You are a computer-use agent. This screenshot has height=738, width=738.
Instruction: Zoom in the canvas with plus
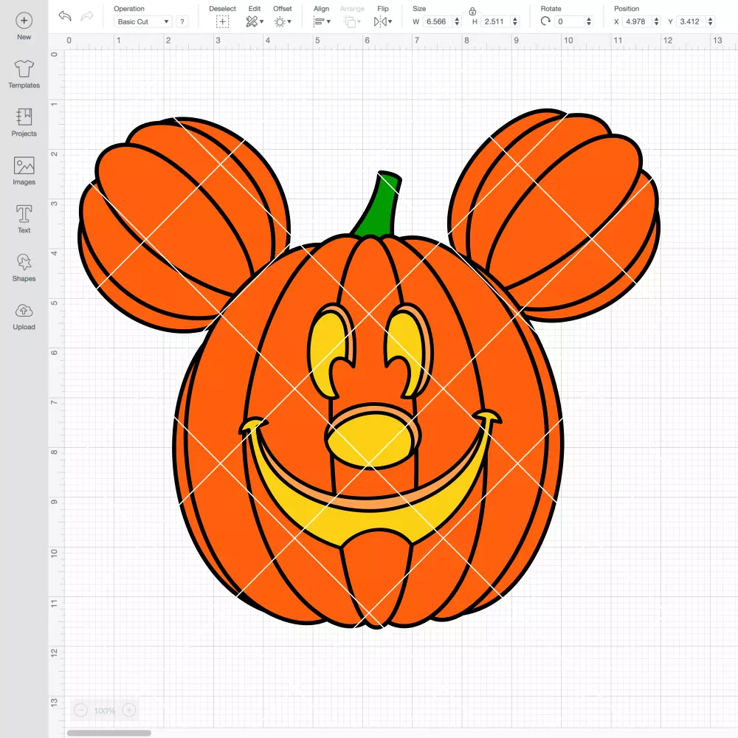(x=129, y=710)
